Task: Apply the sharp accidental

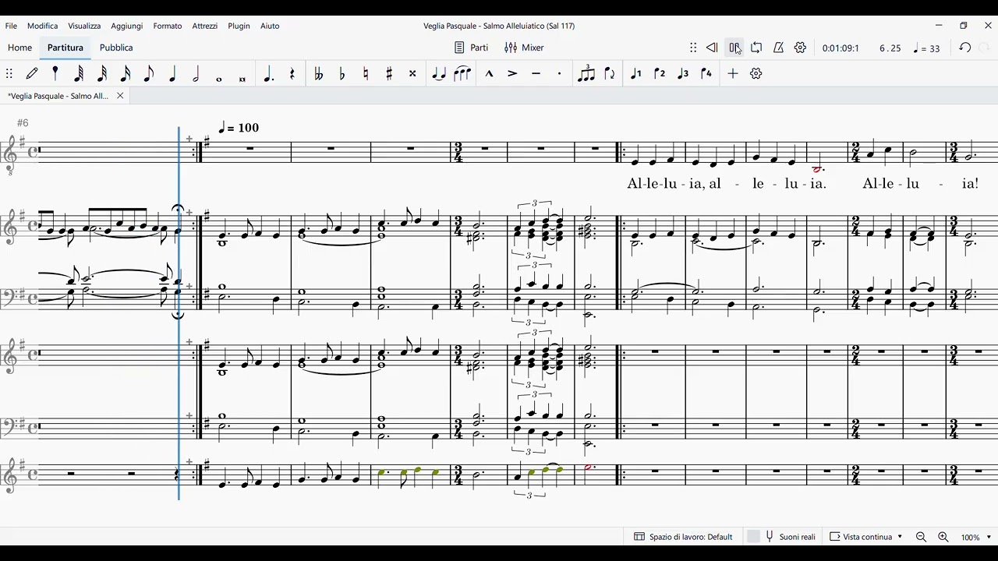Action: (x=389, y=73)
